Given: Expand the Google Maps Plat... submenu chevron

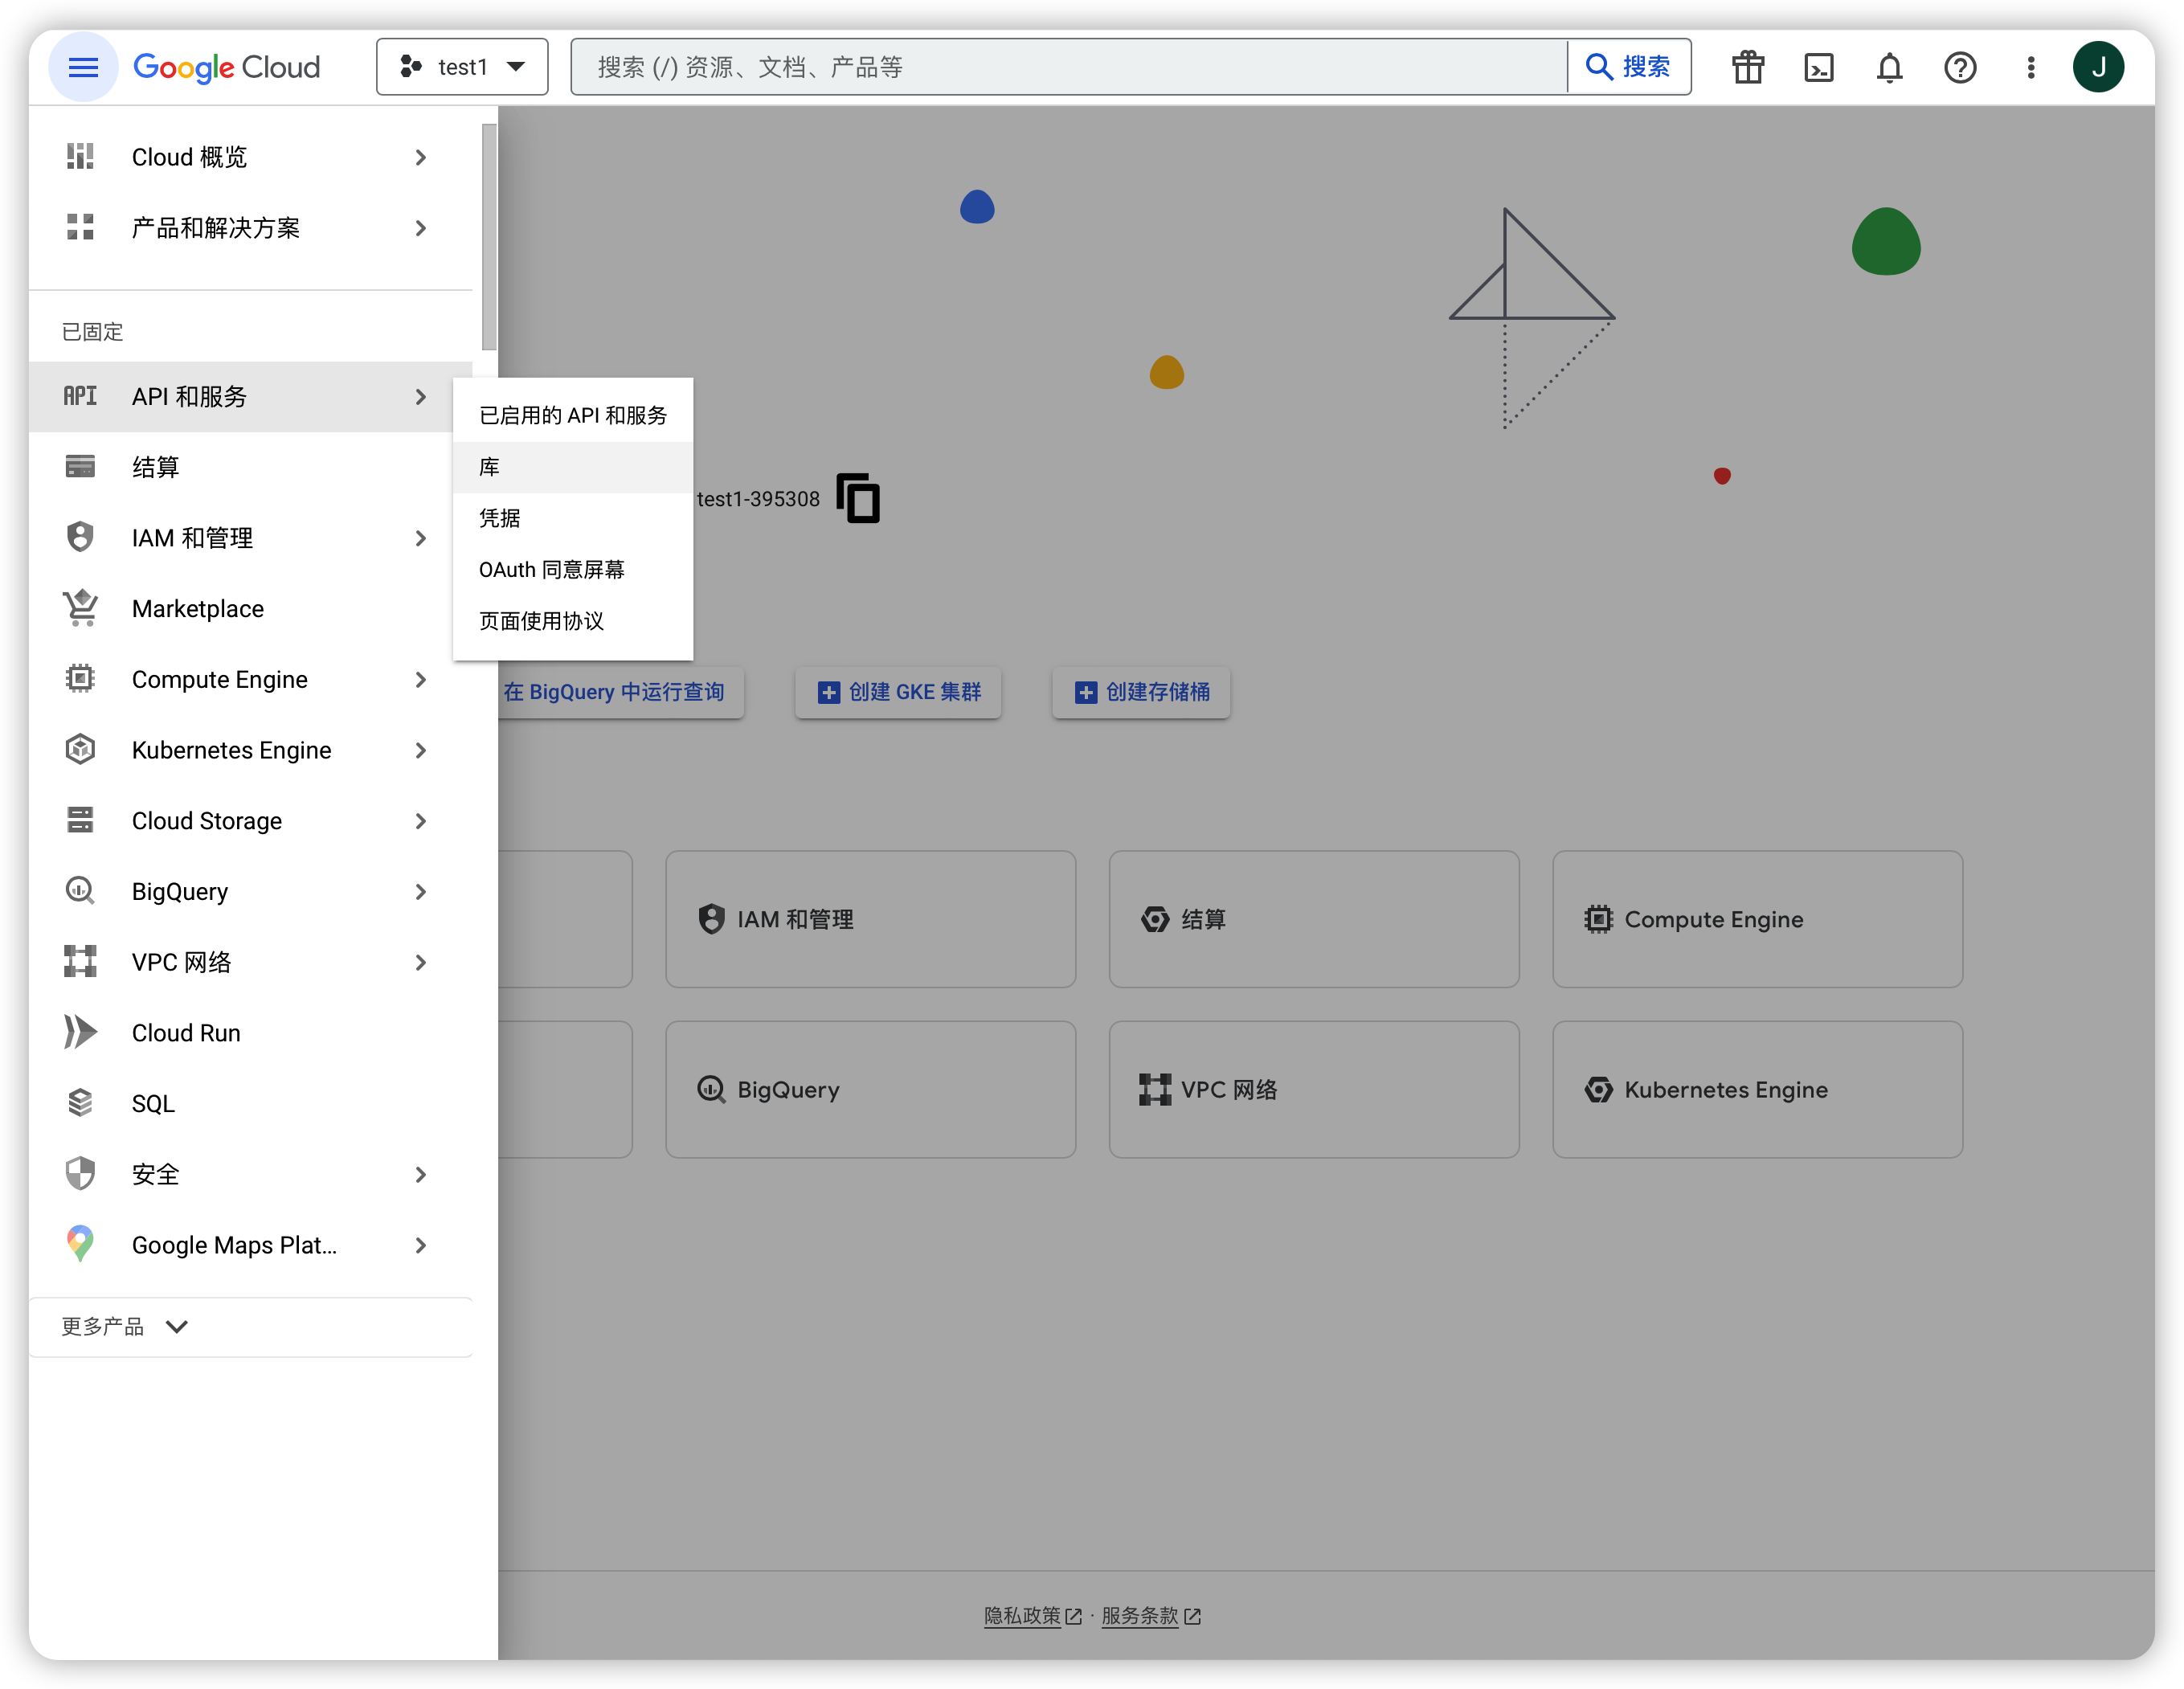Looking at the screenshot, I should click(421, 1245).
